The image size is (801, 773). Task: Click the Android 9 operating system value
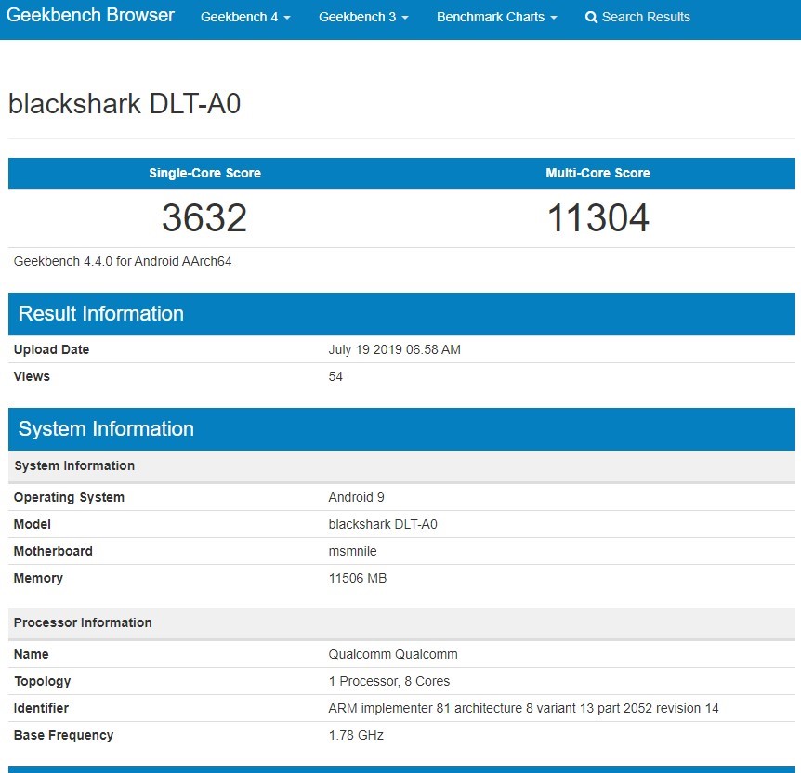click(356, 498)
